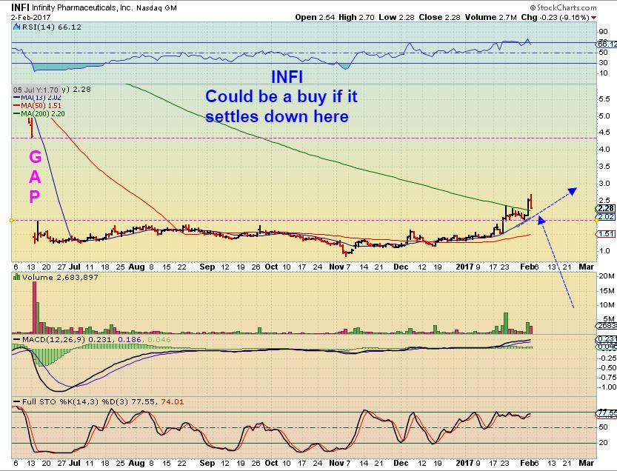Click the 77.55 stochastic value tag on right

[607, 413]
